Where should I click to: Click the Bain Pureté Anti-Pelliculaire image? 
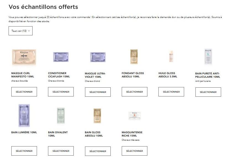click(x=208, y=56)
